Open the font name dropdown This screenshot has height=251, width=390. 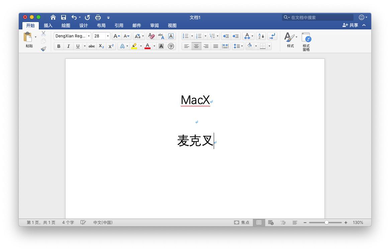point(89,36)
